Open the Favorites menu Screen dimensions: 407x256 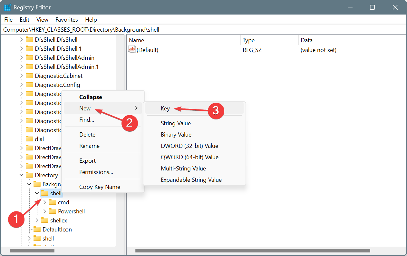click(x=66, y=20)
